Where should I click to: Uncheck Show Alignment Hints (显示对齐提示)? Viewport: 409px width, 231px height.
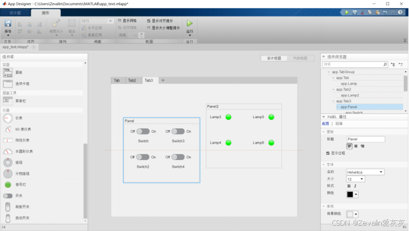pyautogui.click(x=149, y=21)
